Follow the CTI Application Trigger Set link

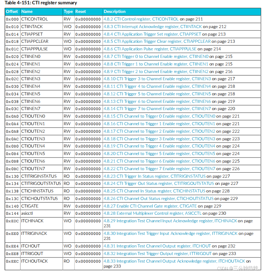(x=152, y=34)
